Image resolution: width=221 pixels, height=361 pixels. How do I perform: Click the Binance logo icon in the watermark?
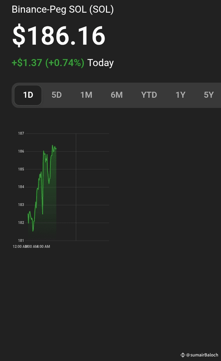(183, 355)
